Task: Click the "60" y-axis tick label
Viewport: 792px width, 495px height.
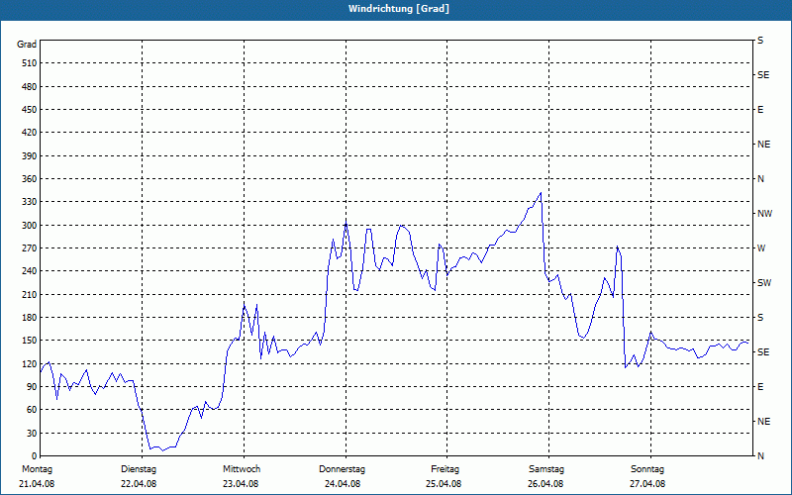Action: click(x=32, y=410)
